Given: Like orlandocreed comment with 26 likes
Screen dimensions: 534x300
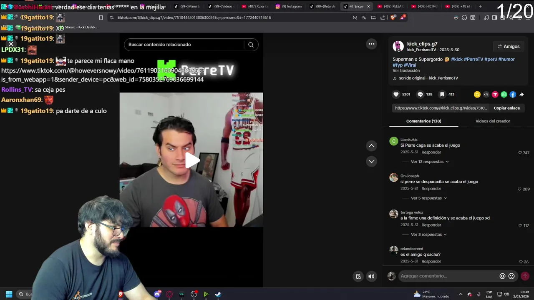Looking at the screenshot, I should pos(521,262).
